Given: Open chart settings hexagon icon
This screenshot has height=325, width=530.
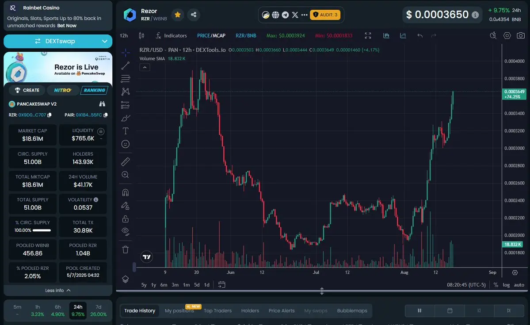Looking at the screenshot, I should [x=507, y=35].
